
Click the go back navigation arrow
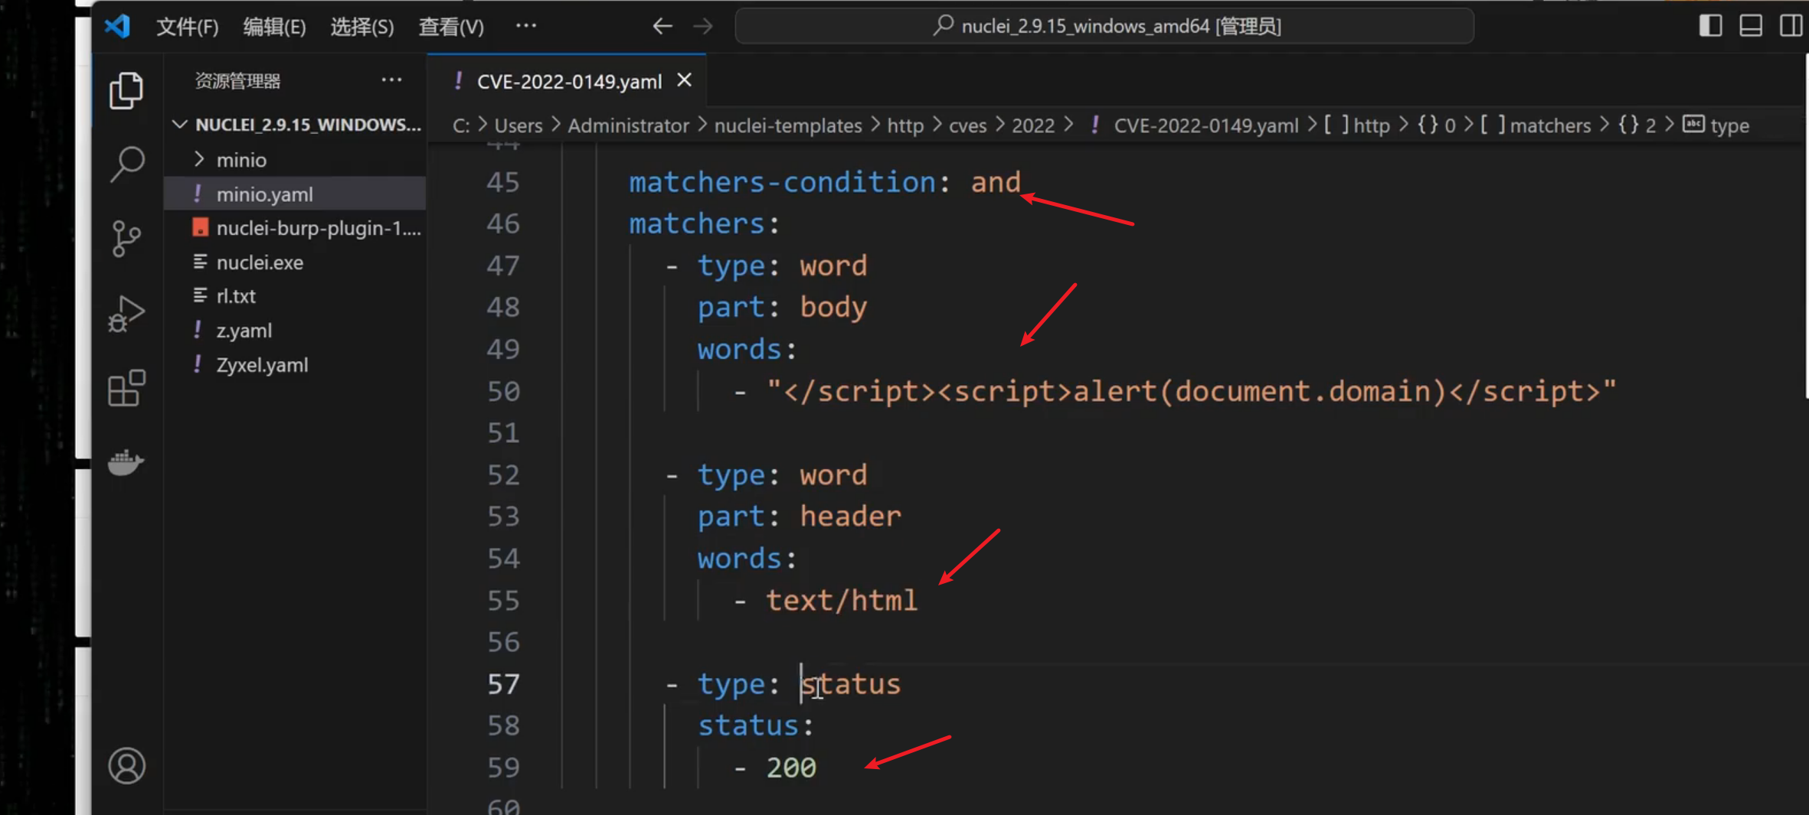click(x=662, y=26)
